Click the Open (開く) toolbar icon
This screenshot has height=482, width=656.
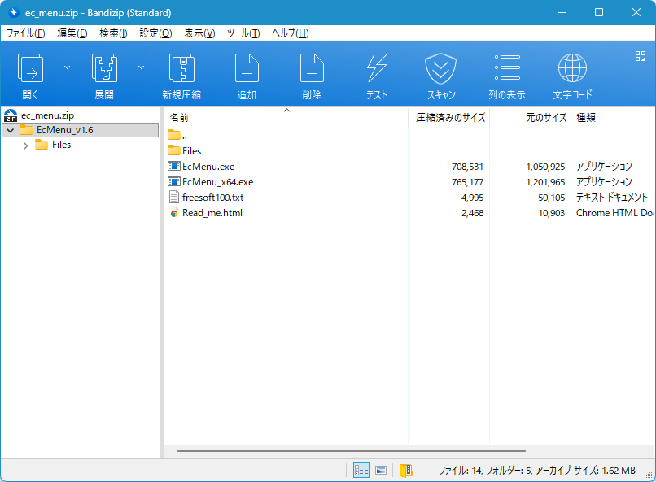(x=30, y=68)
